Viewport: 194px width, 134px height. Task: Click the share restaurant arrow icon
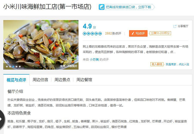[x=175, y=26]
